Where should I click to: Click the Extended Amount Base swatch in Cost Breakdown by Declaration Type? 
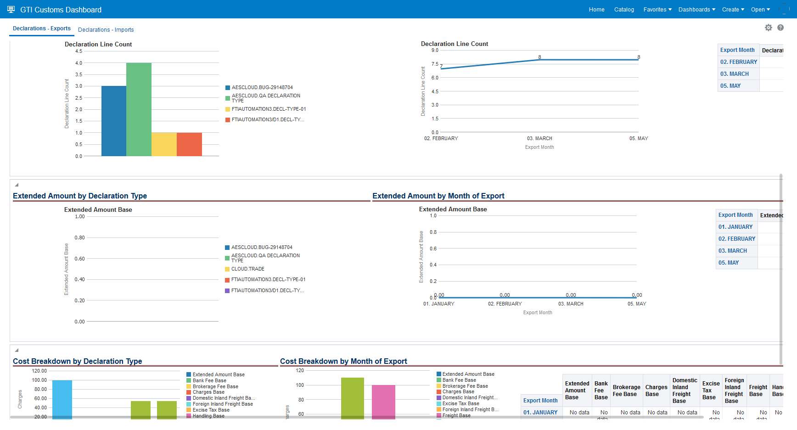click(189, 375)
